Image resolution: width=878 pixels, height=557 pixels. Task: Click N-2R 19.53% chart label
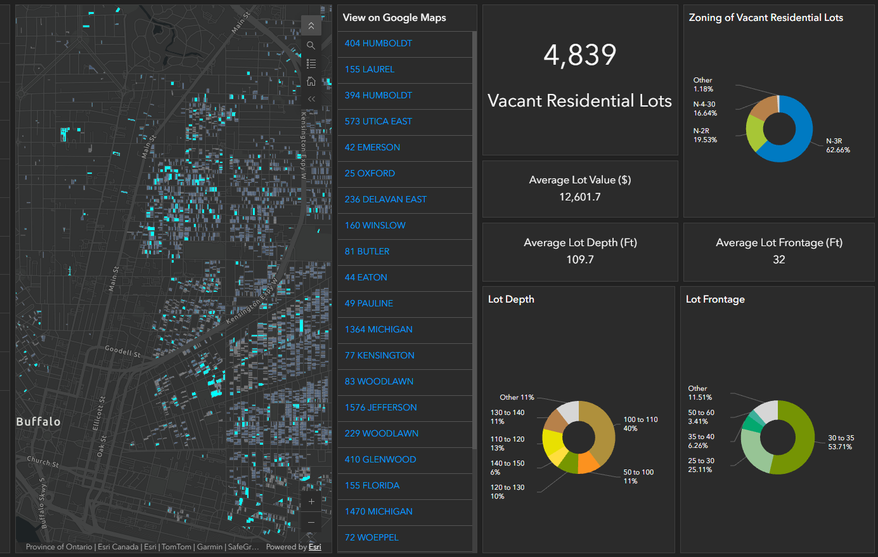[705, 135]
